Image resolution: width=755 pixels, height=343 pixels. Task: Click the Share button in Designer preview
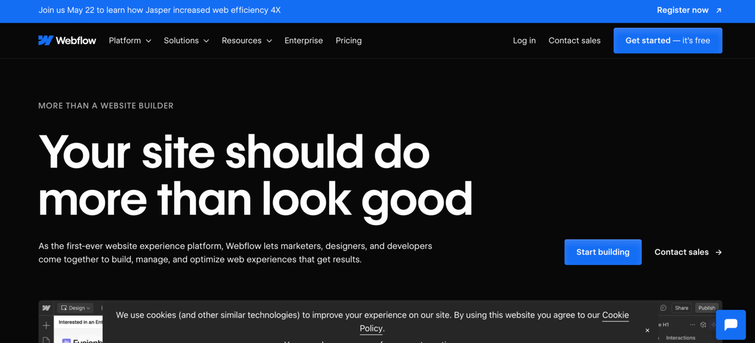(681, 308)
